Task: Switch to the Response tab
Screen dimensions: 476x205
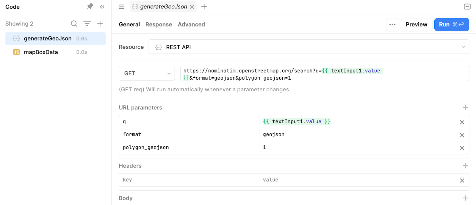Action: tap(159, 24)
